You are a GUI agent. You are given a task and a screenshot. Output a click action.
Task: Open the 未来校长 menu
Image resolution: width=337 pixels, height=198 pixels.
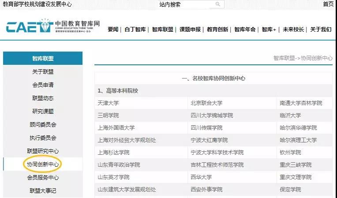(293, 30)
